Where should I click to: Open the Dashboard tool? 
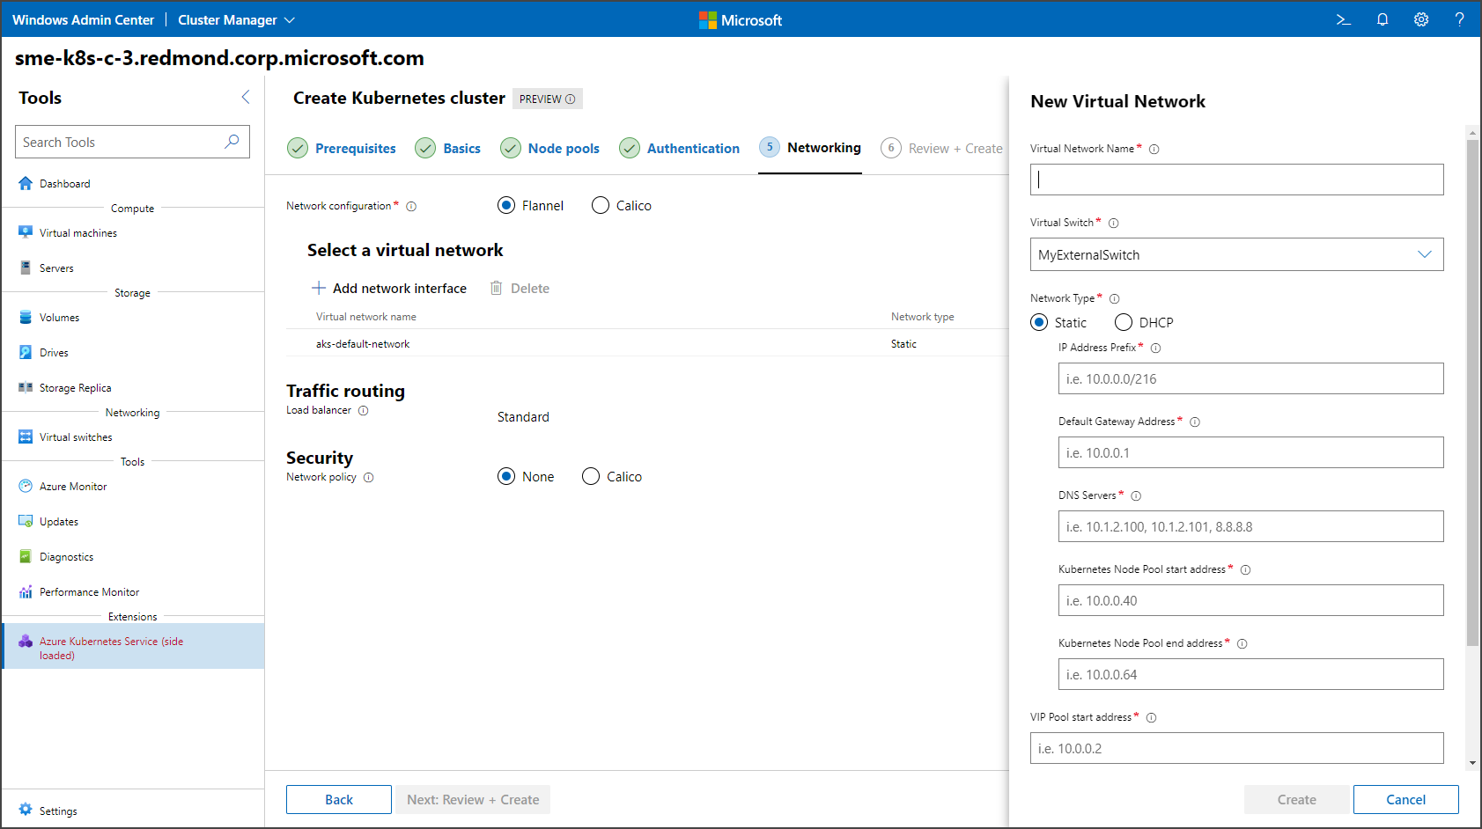click(64, 183)
